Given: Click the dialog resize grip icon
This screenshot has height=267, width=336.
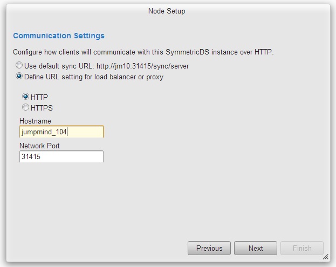Looking at the screenshot, I should click(x=326, y=257).
